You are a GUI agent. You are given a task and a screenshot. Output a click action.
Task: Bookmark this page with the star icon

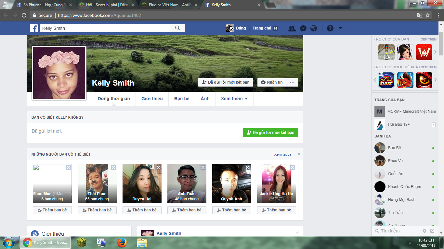point(428,15)
